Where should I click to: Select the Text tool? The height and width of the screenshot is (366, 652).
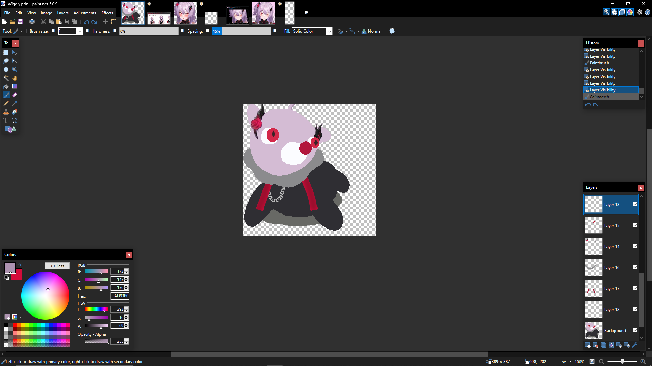click(x=6, y=120)
